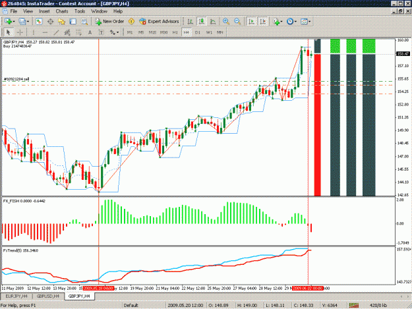412x309 pixels.
Task: Click the InstaTrader title bar icon
Action: tap(4, 4)
